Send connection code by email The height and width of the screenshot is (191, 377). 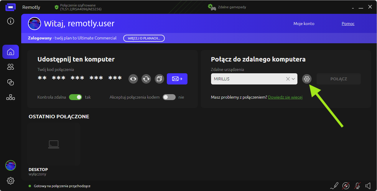pos(177,79)
